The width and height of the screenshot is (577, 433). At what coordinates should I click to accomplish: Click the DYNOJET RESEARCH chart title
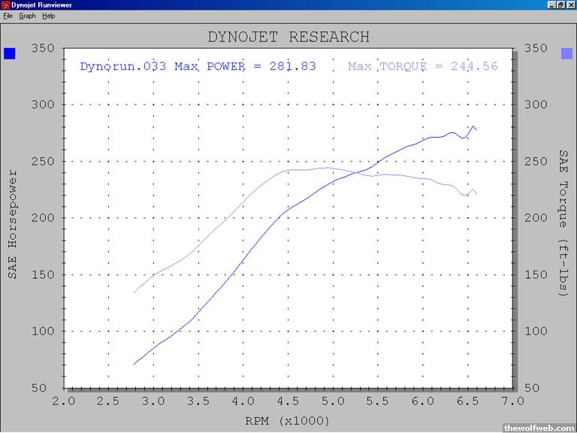point(288,36)
